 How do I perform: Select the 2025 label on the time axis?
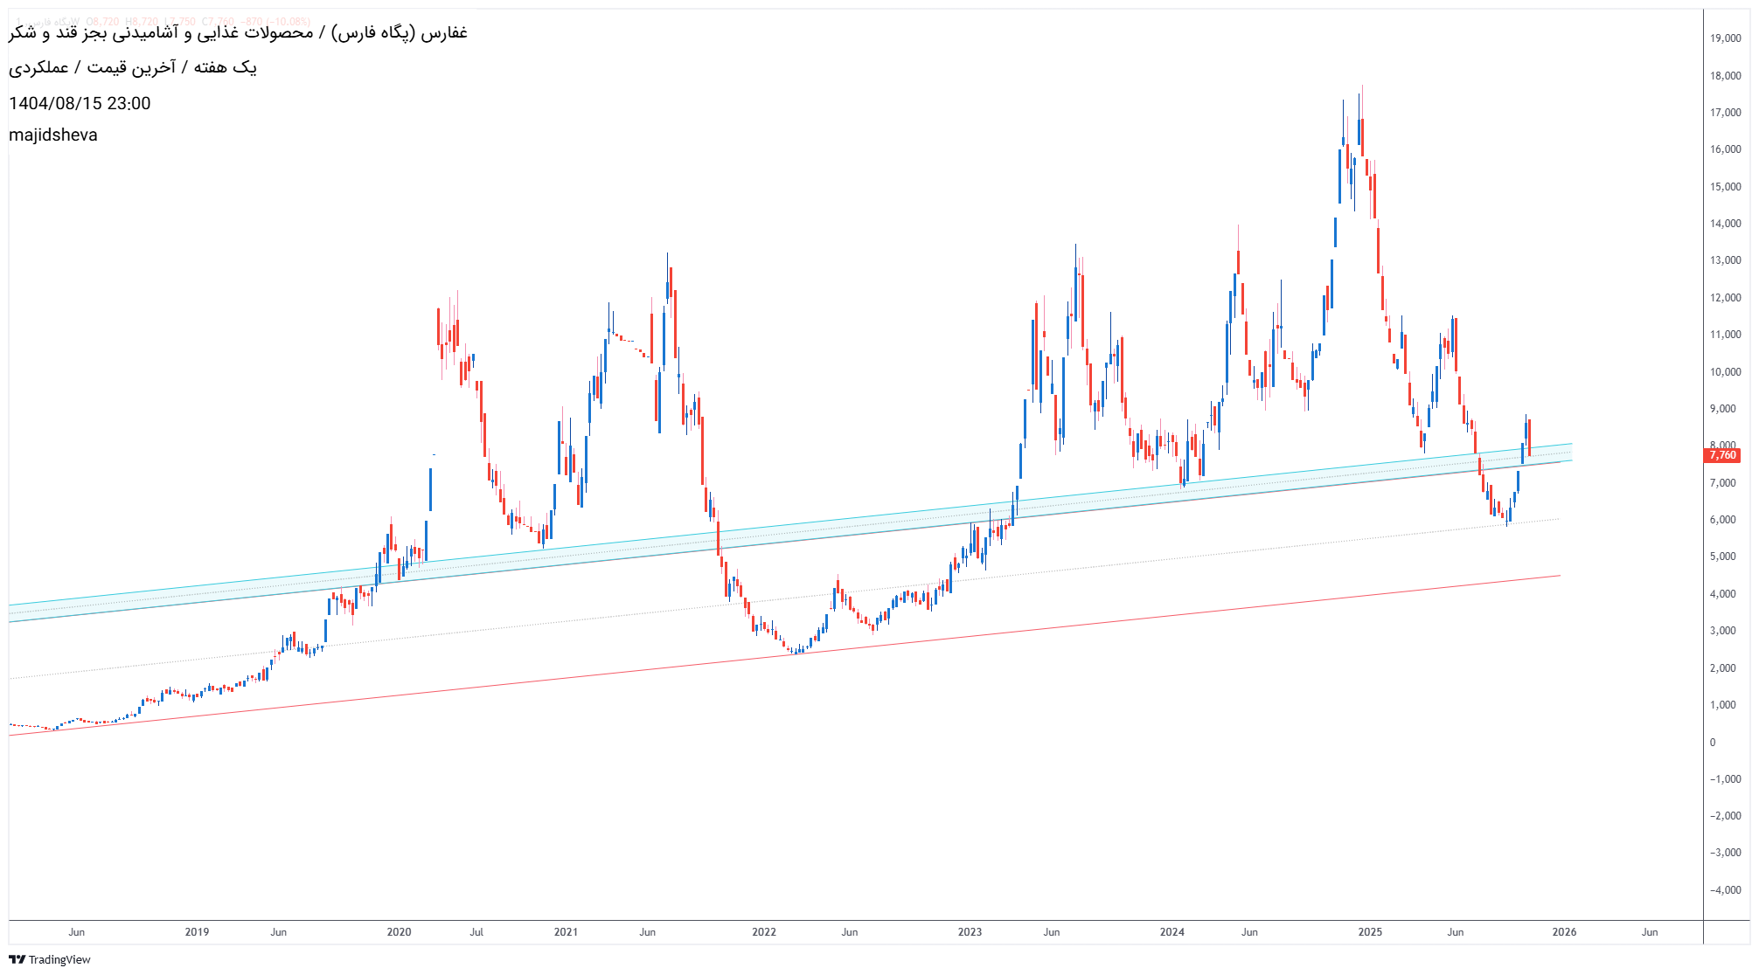1369,931
